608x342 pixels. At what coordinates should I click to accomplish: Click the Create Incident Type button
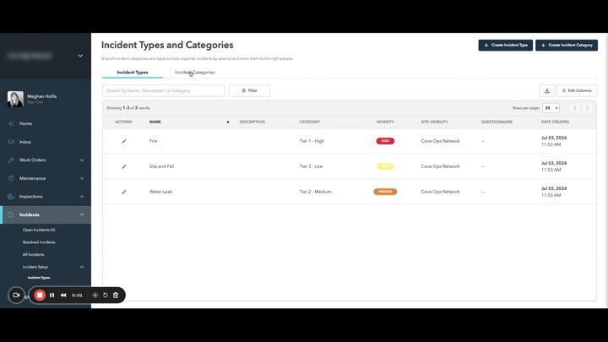(505, 46)
